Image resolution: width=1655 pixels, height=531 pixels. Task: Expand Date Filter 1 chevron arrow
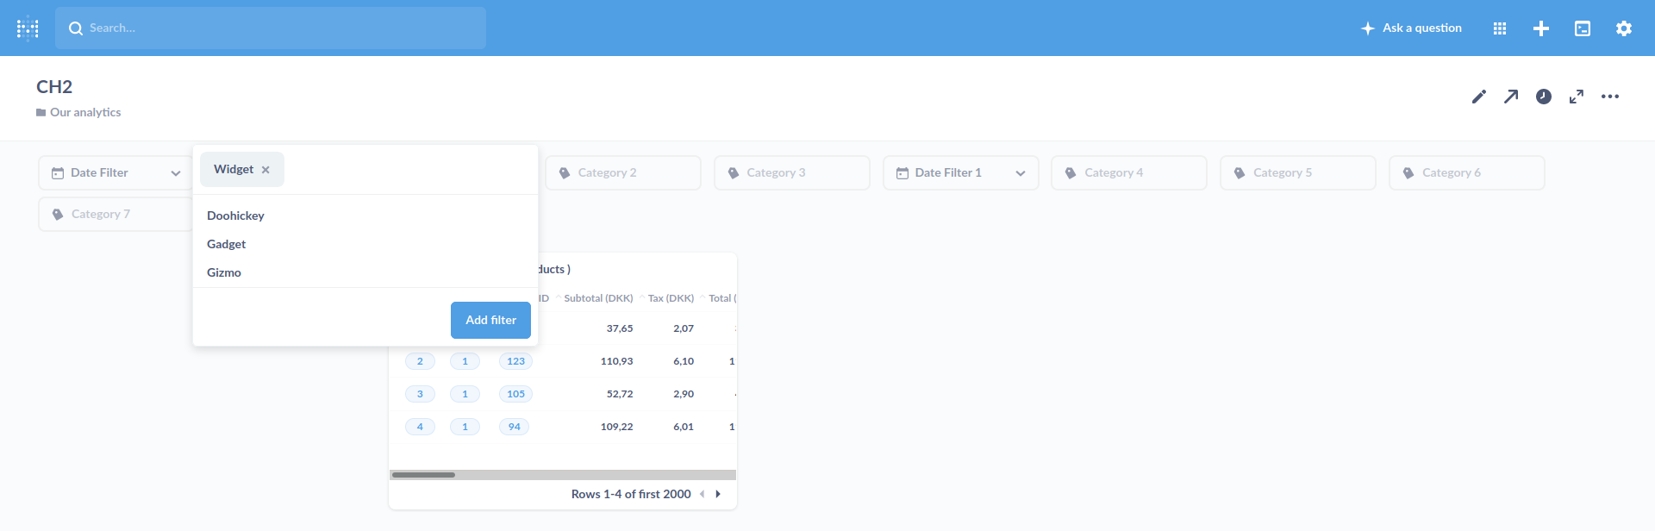click(x=1021, y=173)
